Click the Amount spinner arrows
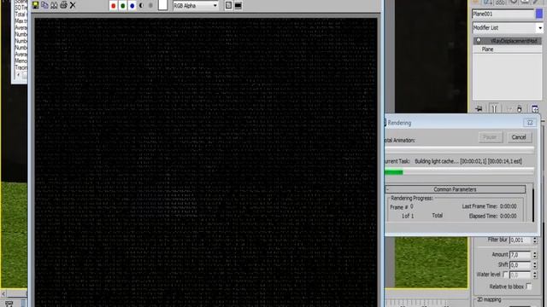Image resolution: width=547 pixels, height=307 pixels. (x=535, y=255)
